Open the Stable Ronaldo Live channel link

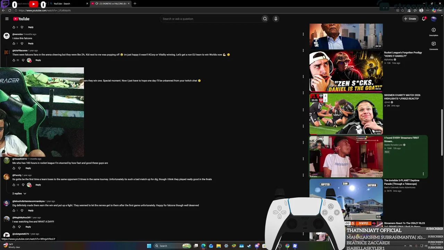pos(393,145)
